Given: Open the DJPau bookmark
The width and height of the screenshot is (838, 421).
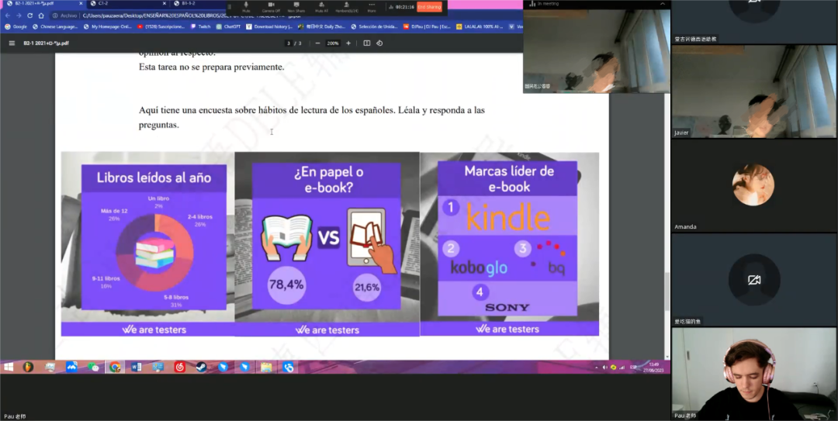Looking at the screenshot, I should [x=428, y=26].
